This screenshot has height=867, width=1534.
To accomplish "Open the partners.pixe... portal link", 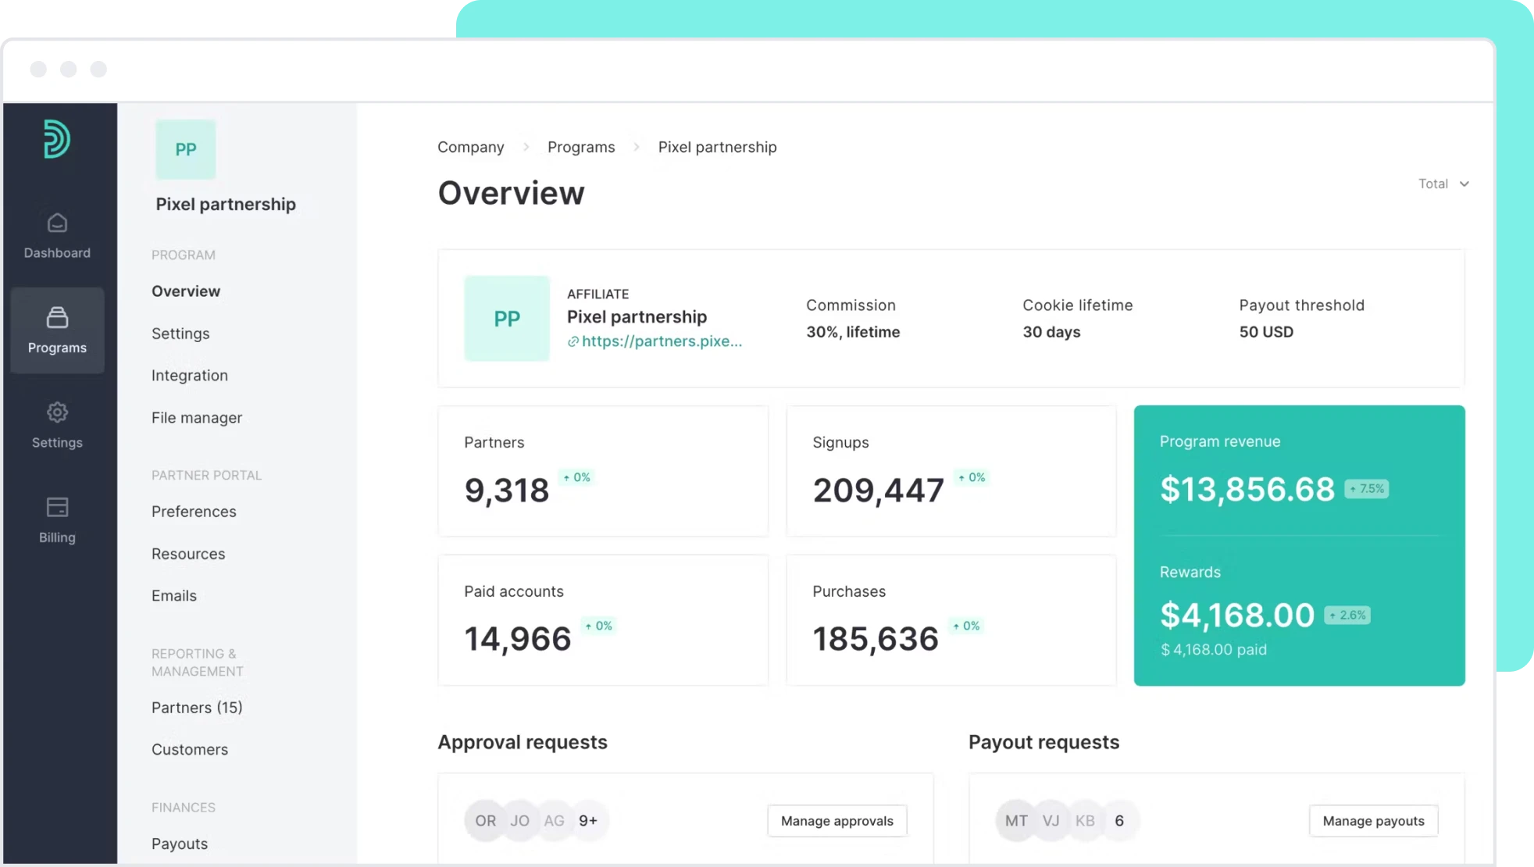I will (662, 341).
